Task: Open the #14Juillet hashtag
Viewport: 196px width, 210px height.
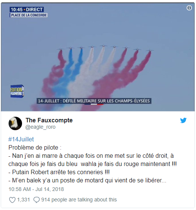Action: [x=21, y=139]
